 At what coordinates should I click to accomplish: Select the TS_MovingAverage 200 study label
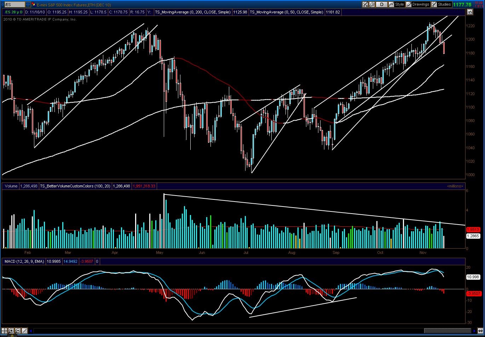193,12
